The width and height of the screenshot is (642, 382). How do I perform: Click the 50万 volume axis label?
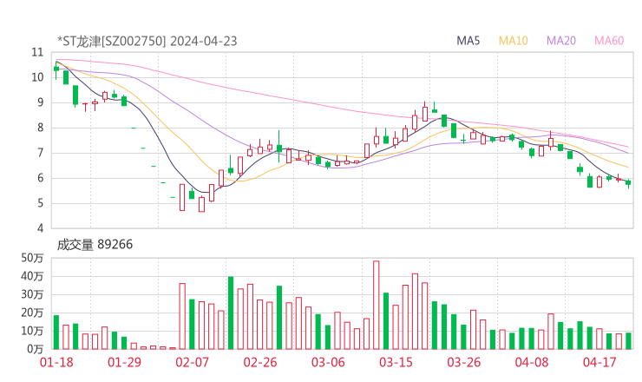(32, 258)
